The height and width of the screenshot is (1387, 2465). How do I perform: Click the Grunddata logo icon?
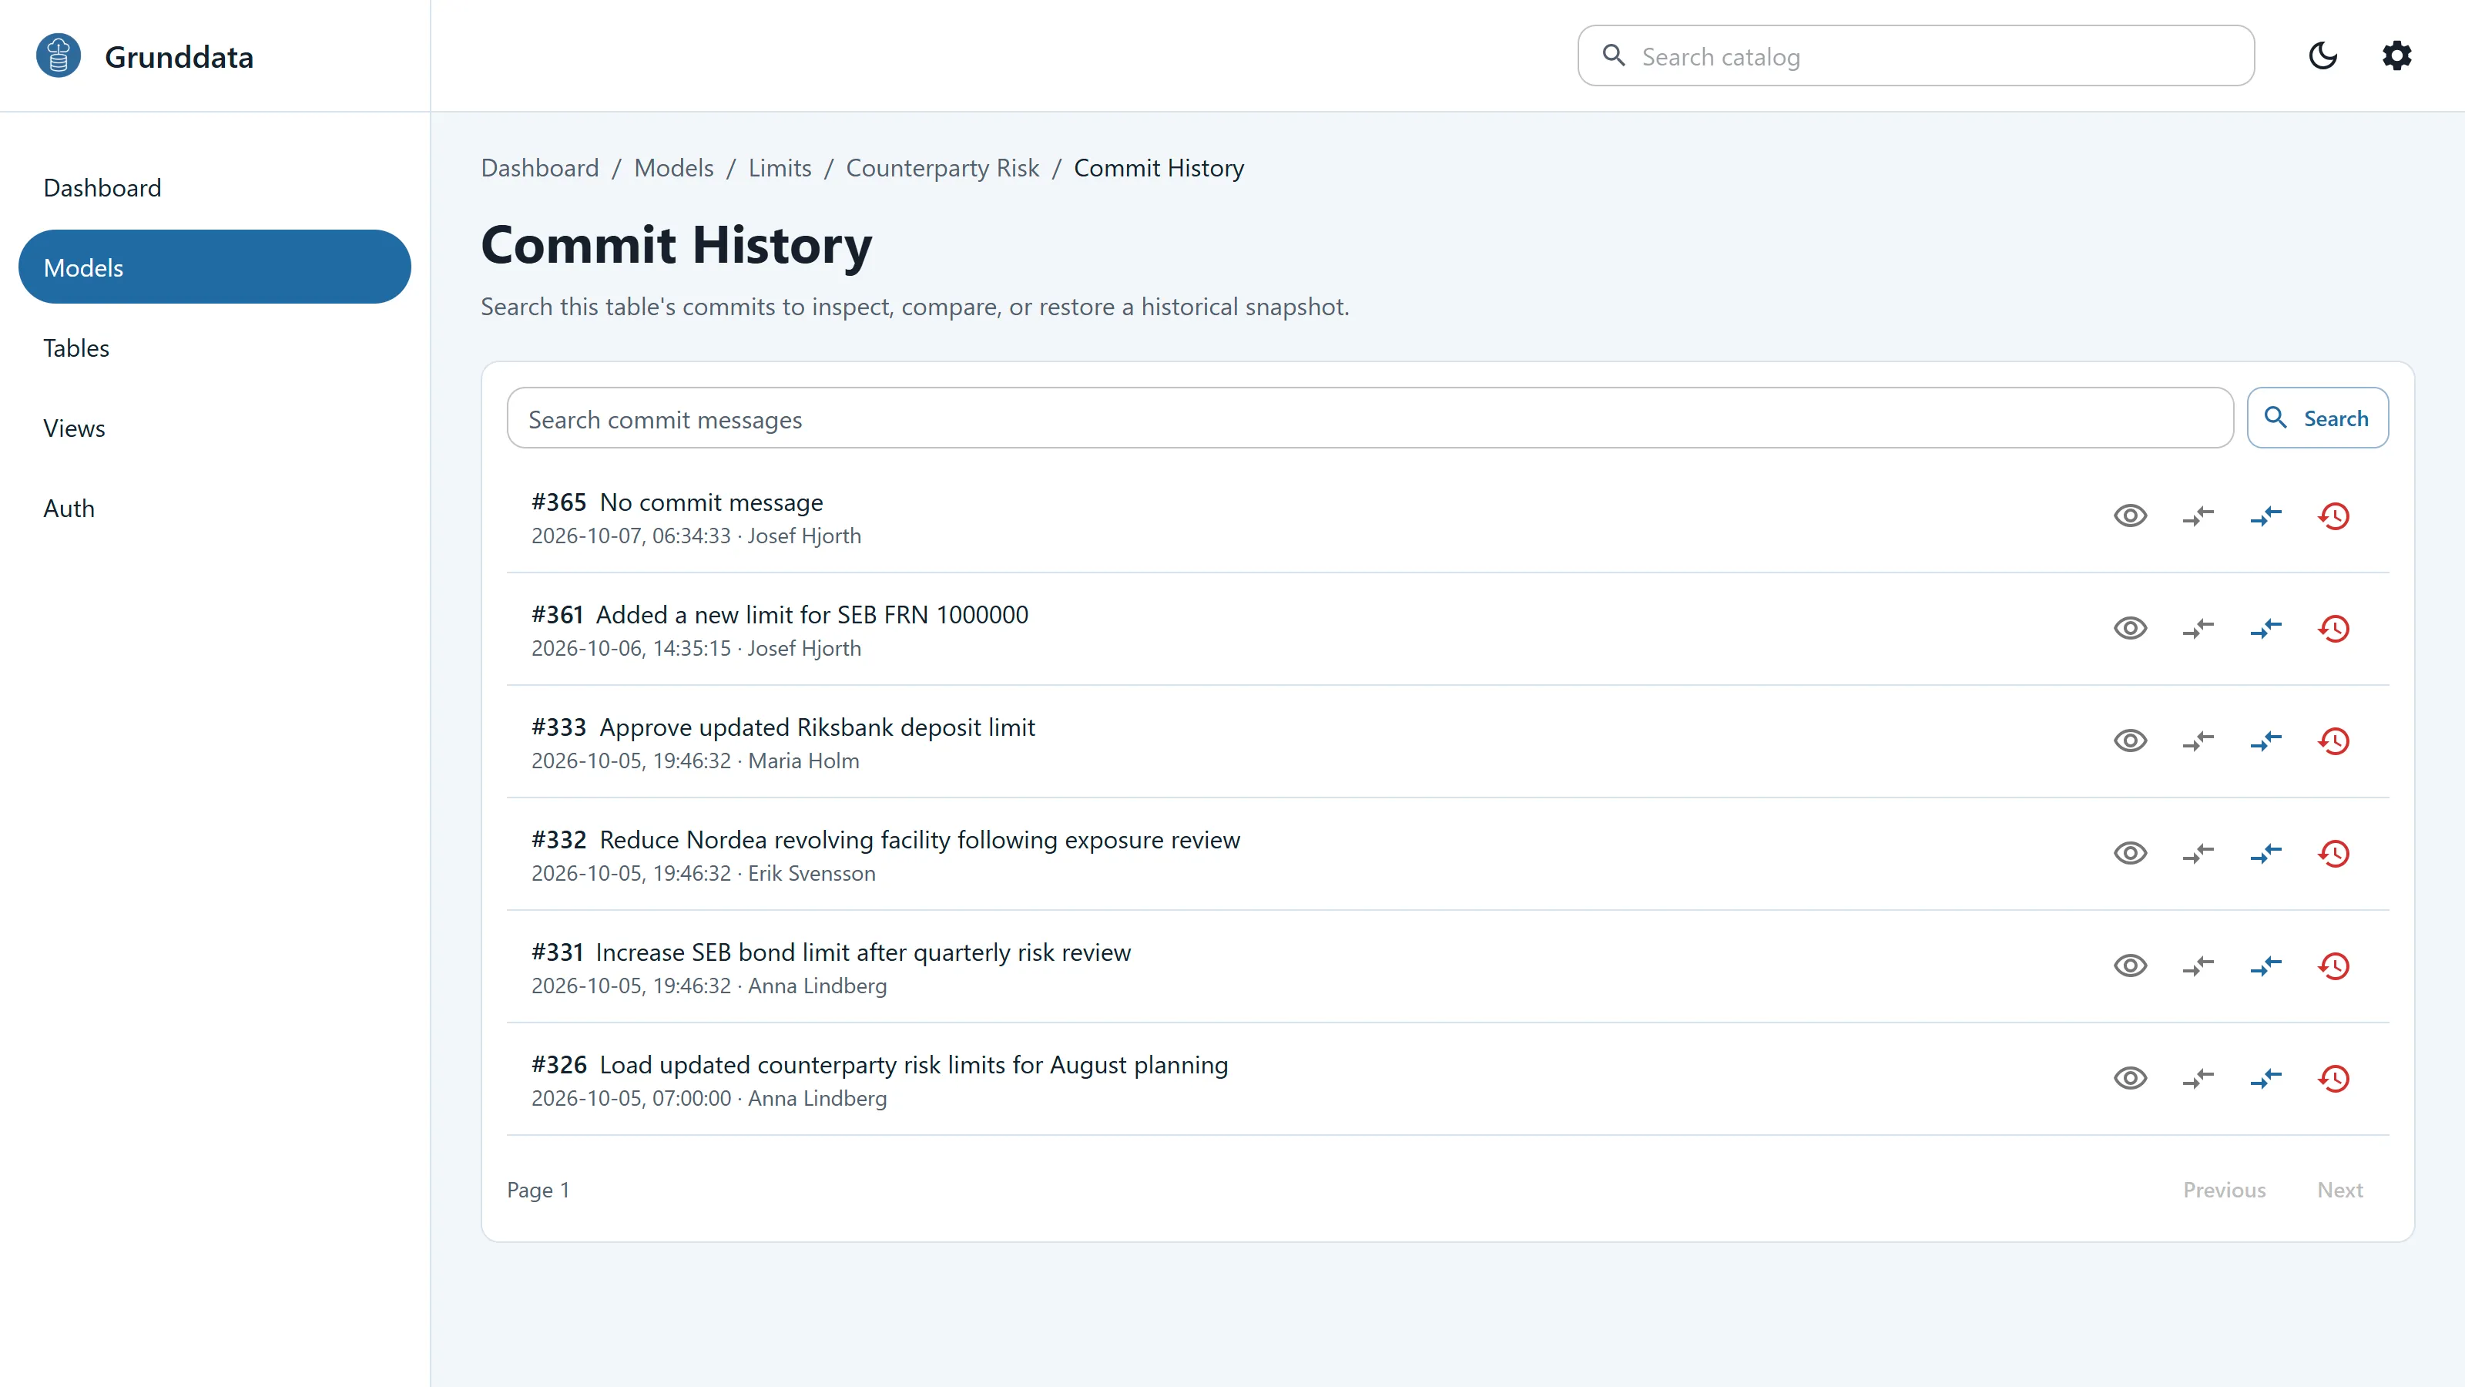click(x=59, y=55)
